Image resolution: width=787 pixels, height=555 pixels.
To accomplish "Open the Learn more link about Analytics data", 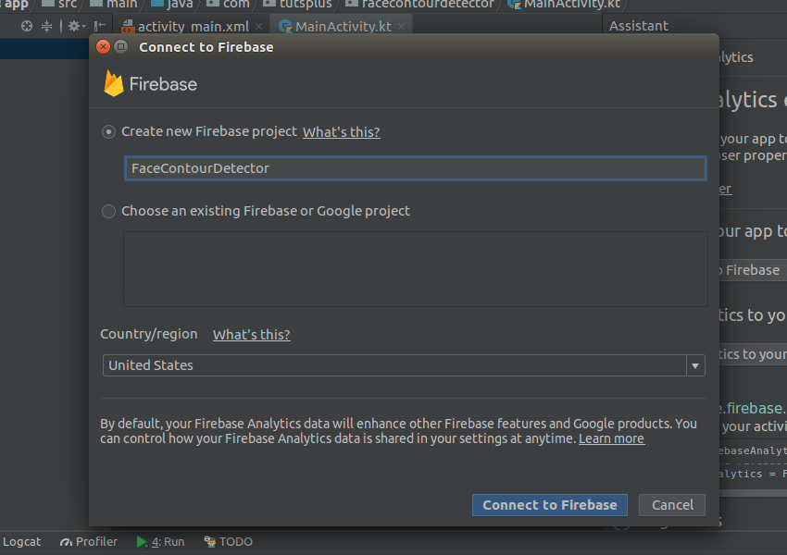I will [611, 438].
